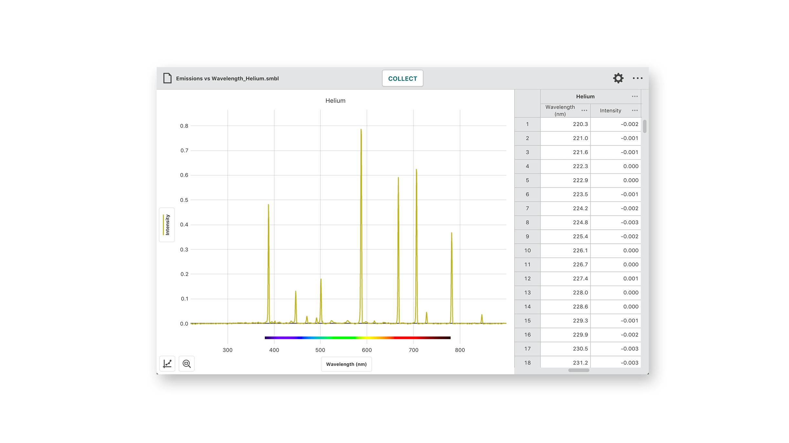
Task: Open the top-right more options menu
Action: 637,78
